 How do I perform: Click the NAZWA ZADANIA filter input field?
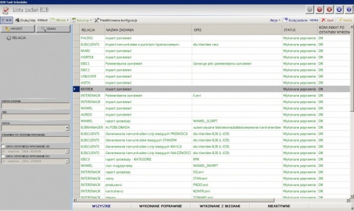tap(35, 106)
